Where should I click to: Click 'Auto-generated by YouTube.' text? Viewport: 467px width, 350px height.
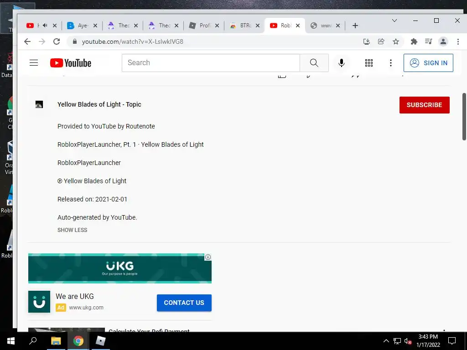[x=97, y=217]
